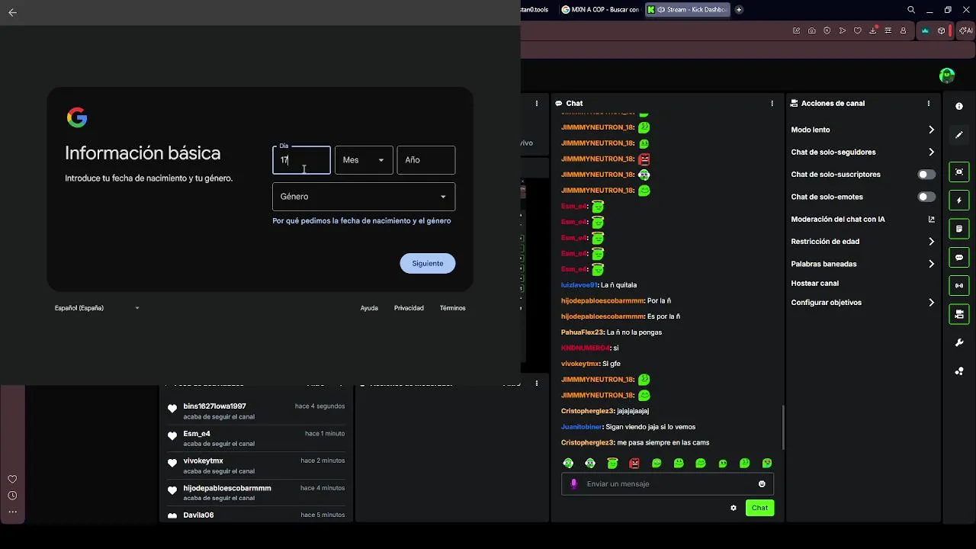976x549 pixels.
Task: Toggle the broadcast signal panel icon
Action: tap(959, 286)
